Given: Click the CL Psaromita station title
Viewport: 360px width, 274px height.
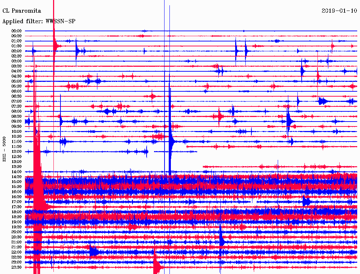Looking at the screenshot, I should coord(21,11).
